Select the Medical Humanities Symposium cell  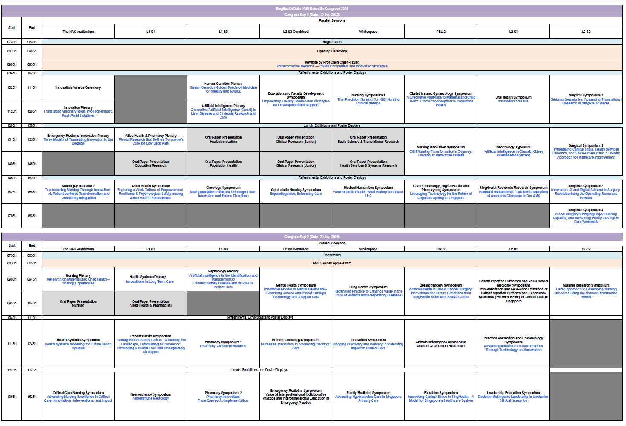pos(368,192)
